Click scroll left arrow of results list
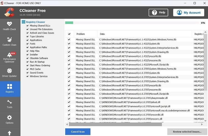The width and height of the screenshot is (208, 136). (67, 124)
